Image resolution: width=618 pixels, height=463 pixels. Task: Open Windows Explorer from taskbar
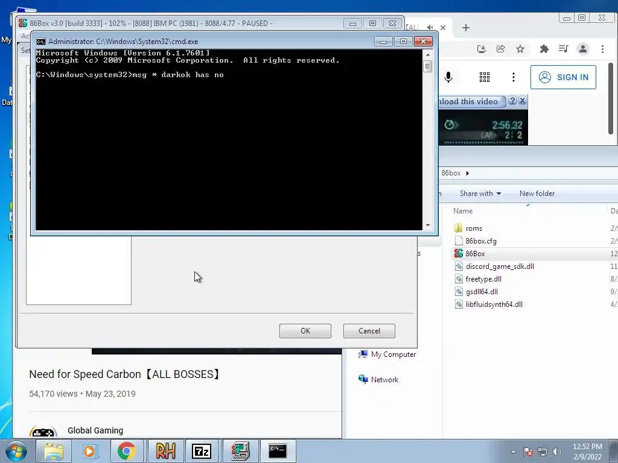pos(54,451)
